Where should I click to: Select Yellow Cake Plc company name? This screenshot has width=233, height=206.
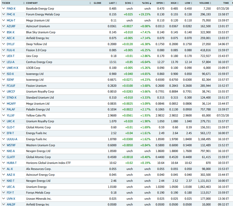[x=36, y=115]
